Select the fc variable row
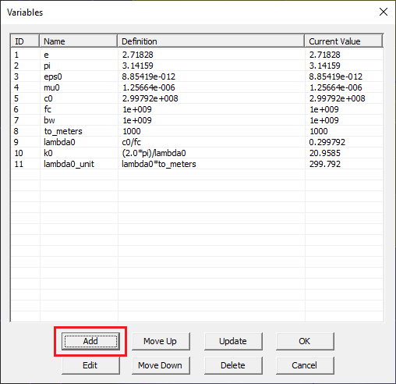The image size is (396, 384). [197, 109]
